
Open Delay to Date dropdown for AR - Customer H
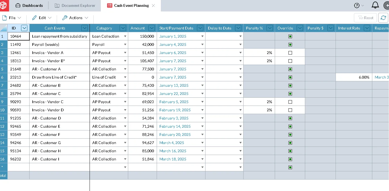coord(241,151)
